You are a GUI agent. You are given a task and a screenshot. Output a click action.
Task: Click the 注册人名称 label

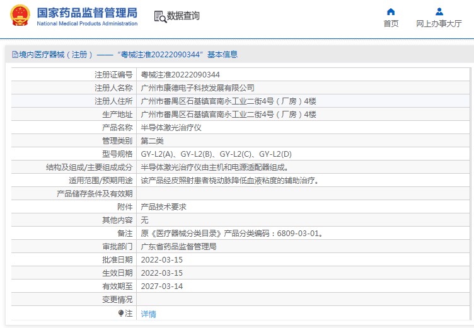point(113,88)
